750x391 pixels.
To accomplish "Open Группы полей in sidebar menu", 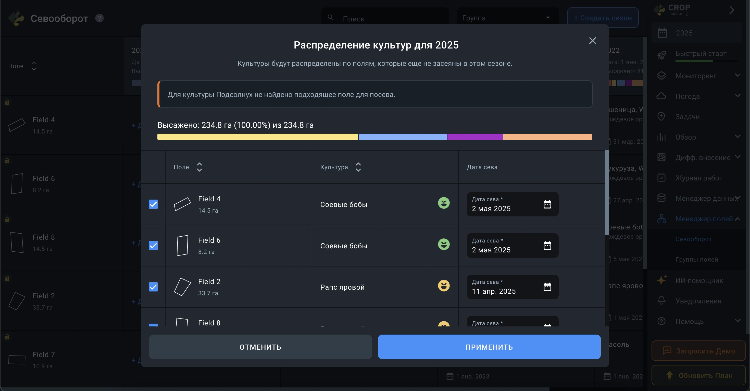I will click(x=696, y=260).
